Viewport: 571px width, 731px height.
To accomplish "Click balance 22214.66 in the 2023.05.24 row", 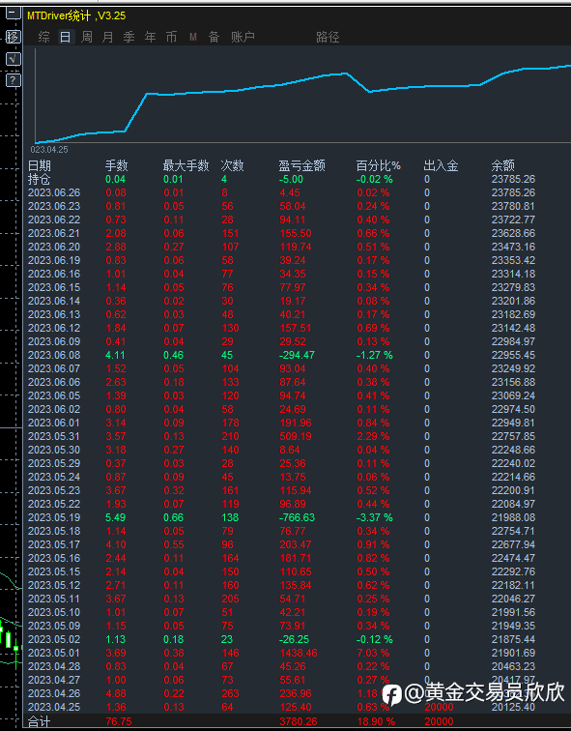I will (513, 477).
